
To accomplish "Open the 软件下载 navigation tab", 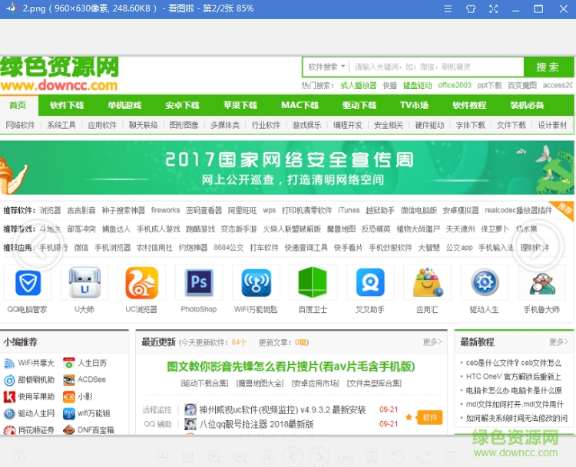I will [67, 105].
